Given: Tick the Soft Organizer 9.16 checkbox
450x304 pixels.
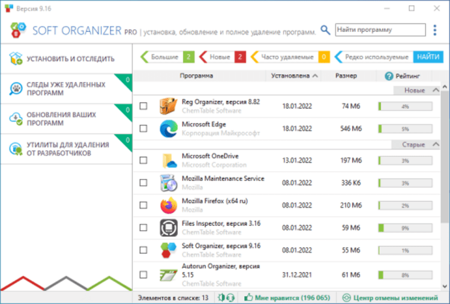Looking at the screenshot, I should tap(143, 250).
